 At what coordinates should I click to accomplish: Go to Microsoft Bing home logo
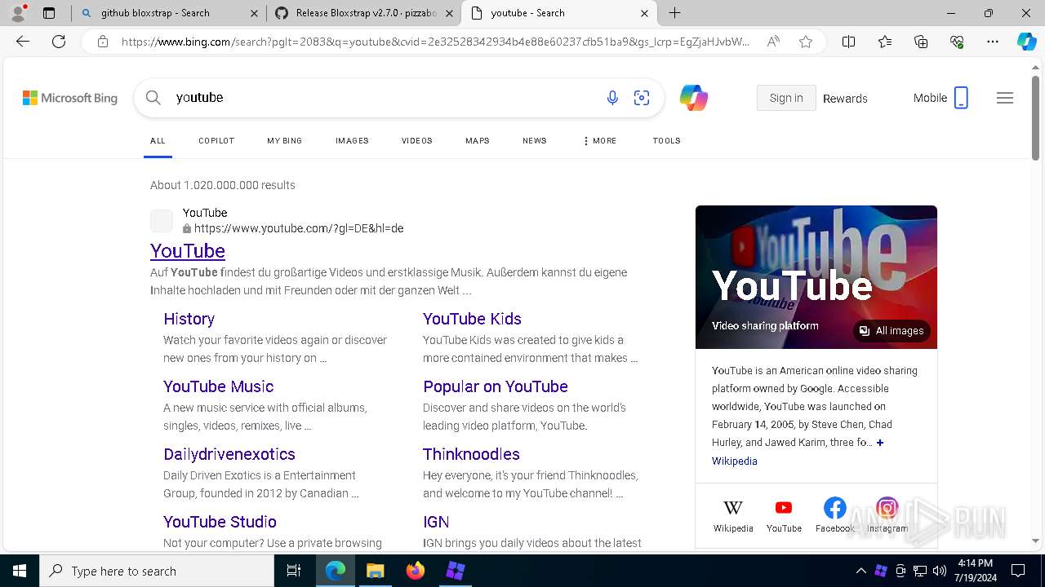[70, 98]
